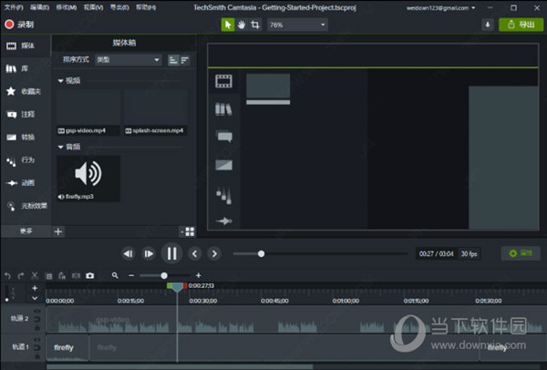Select the gsp-video.mp4 thumbnail

point(88,112)
